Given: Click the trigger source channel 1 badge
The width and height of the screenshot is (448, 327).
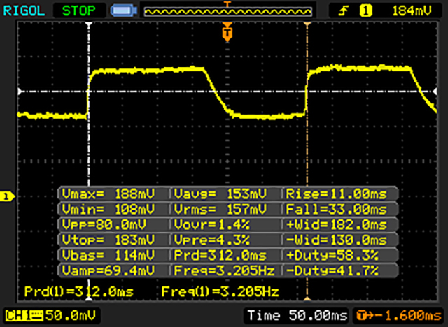Looking at the screenshot, I should pyautogui.click(x=366, y=11).
